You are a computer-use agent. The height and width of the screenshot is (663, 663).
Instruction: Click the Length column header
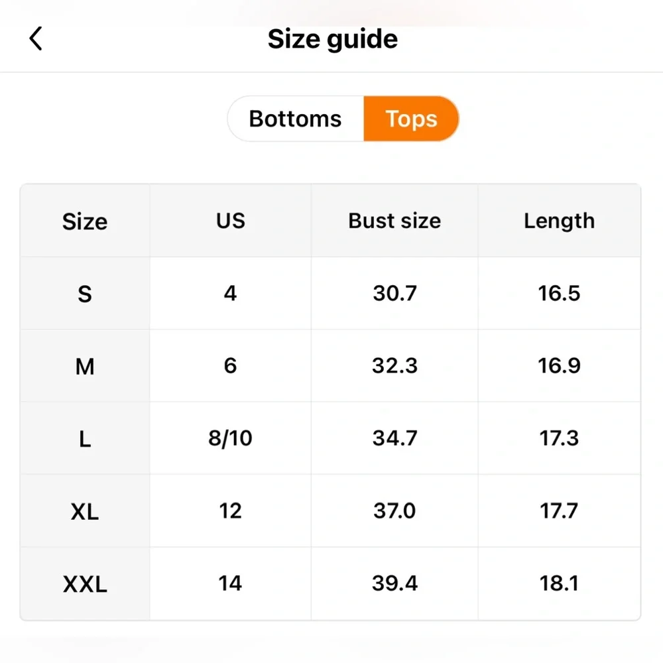(560, 221)
